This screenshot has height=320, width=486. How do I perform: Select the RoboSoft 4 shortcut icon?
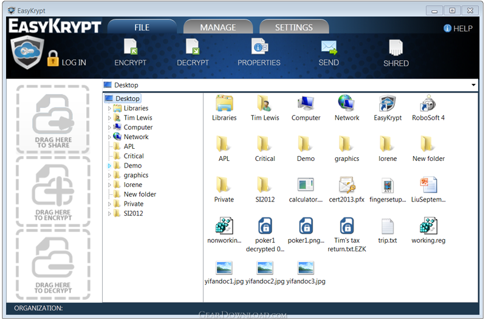(x=428, y=103)
